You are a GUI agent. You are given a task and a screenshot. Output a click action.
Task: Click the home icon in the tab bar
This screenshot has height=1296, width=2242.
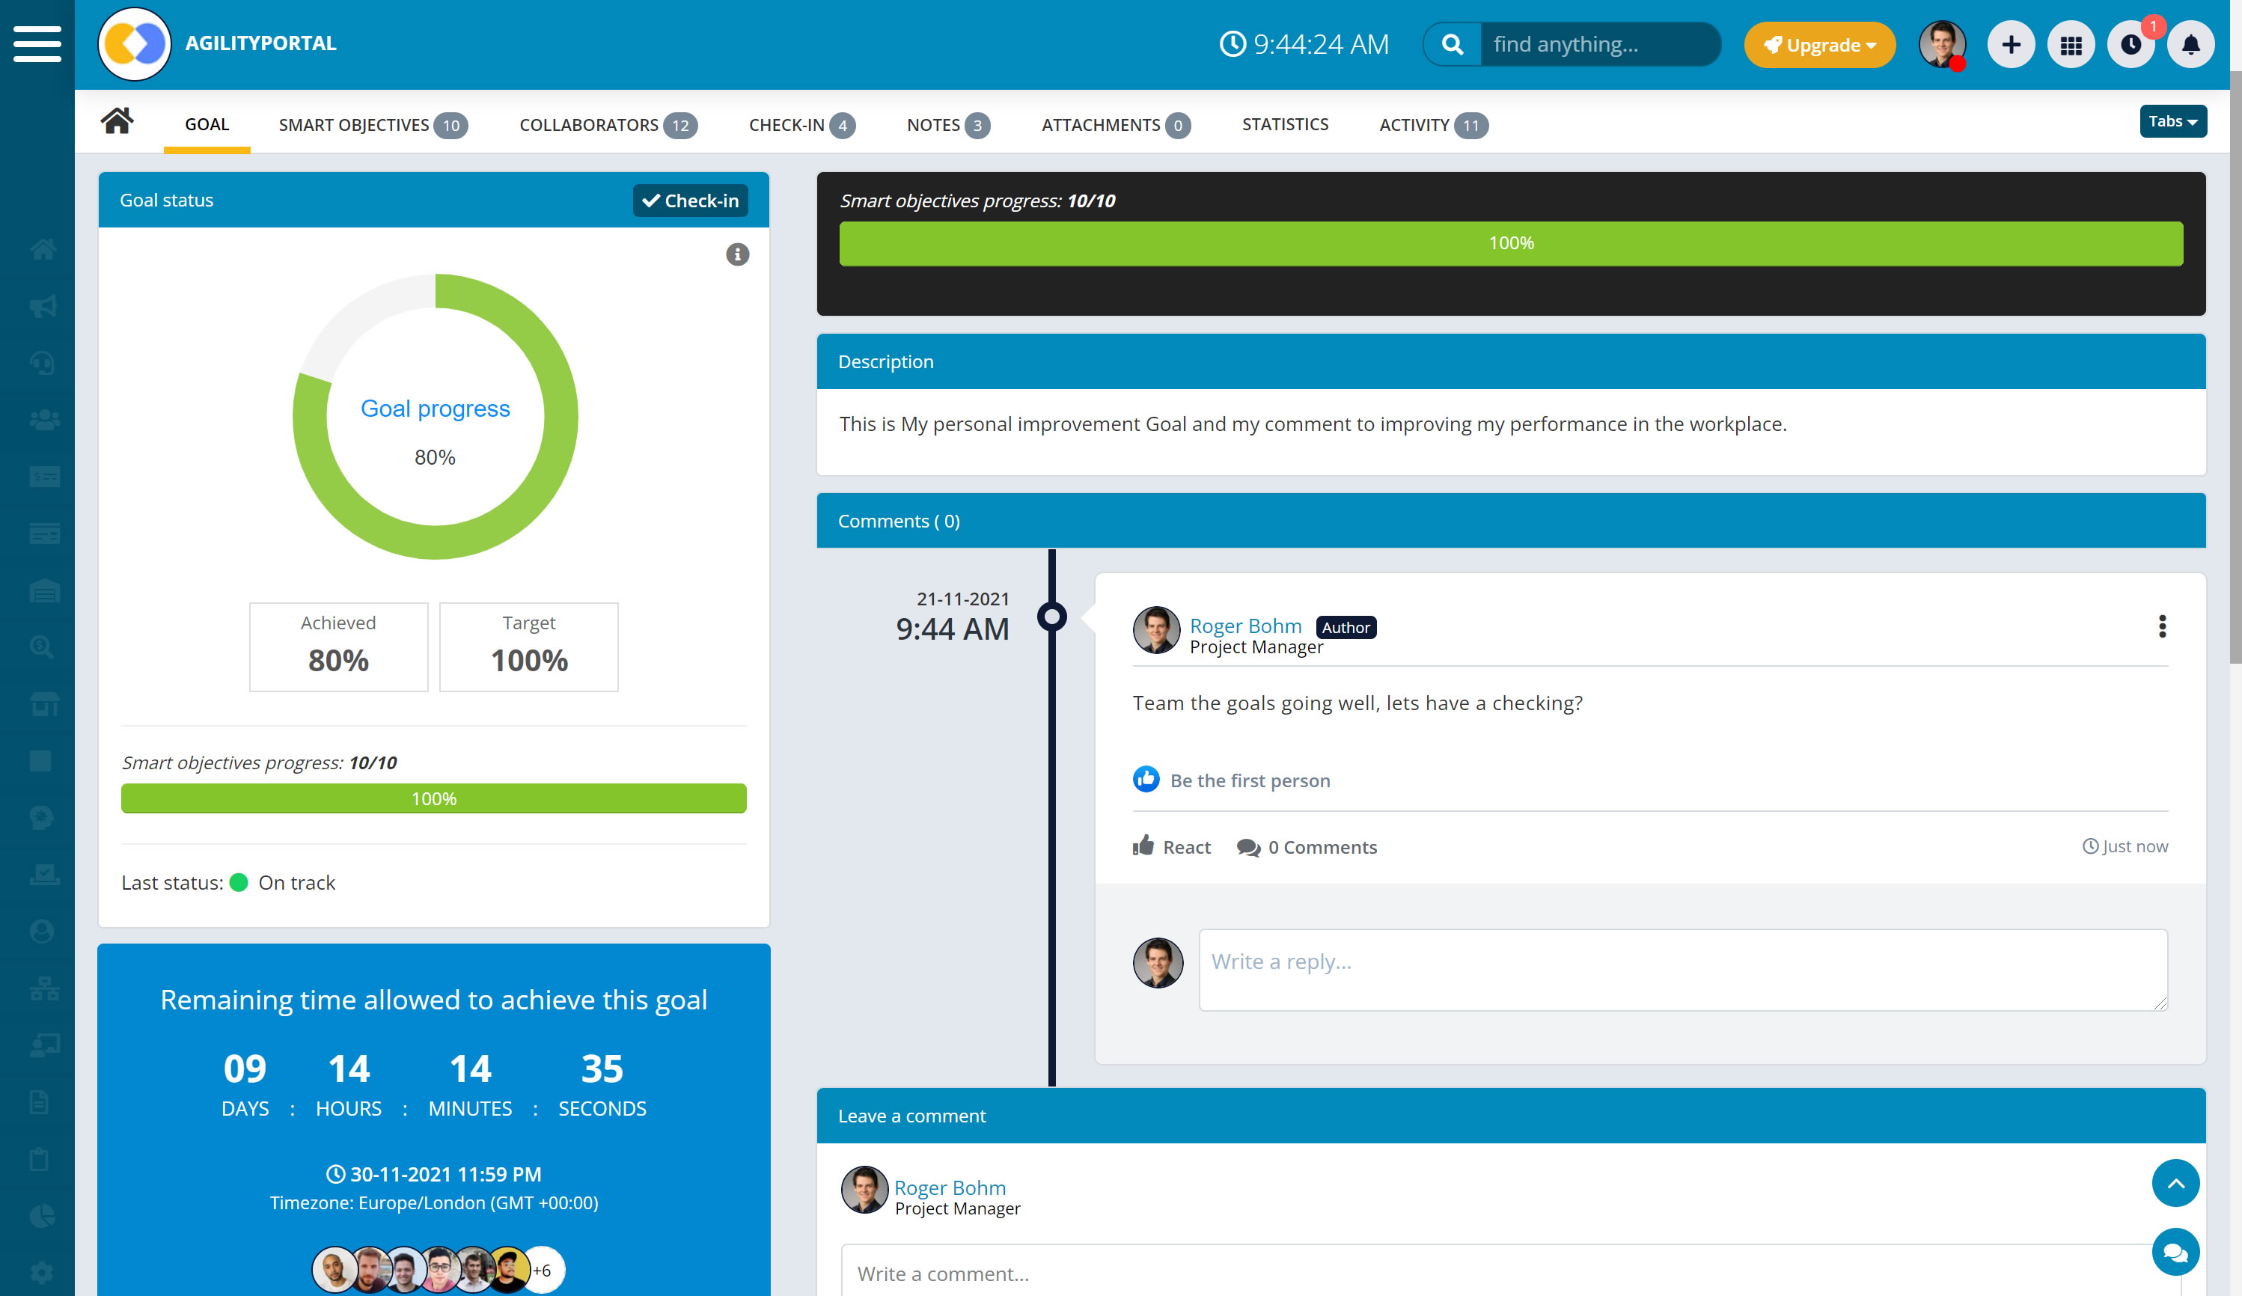pos(117,121)
